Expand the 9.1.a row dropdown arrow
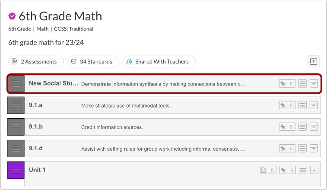Screen dimensions: 327x190 314,105
